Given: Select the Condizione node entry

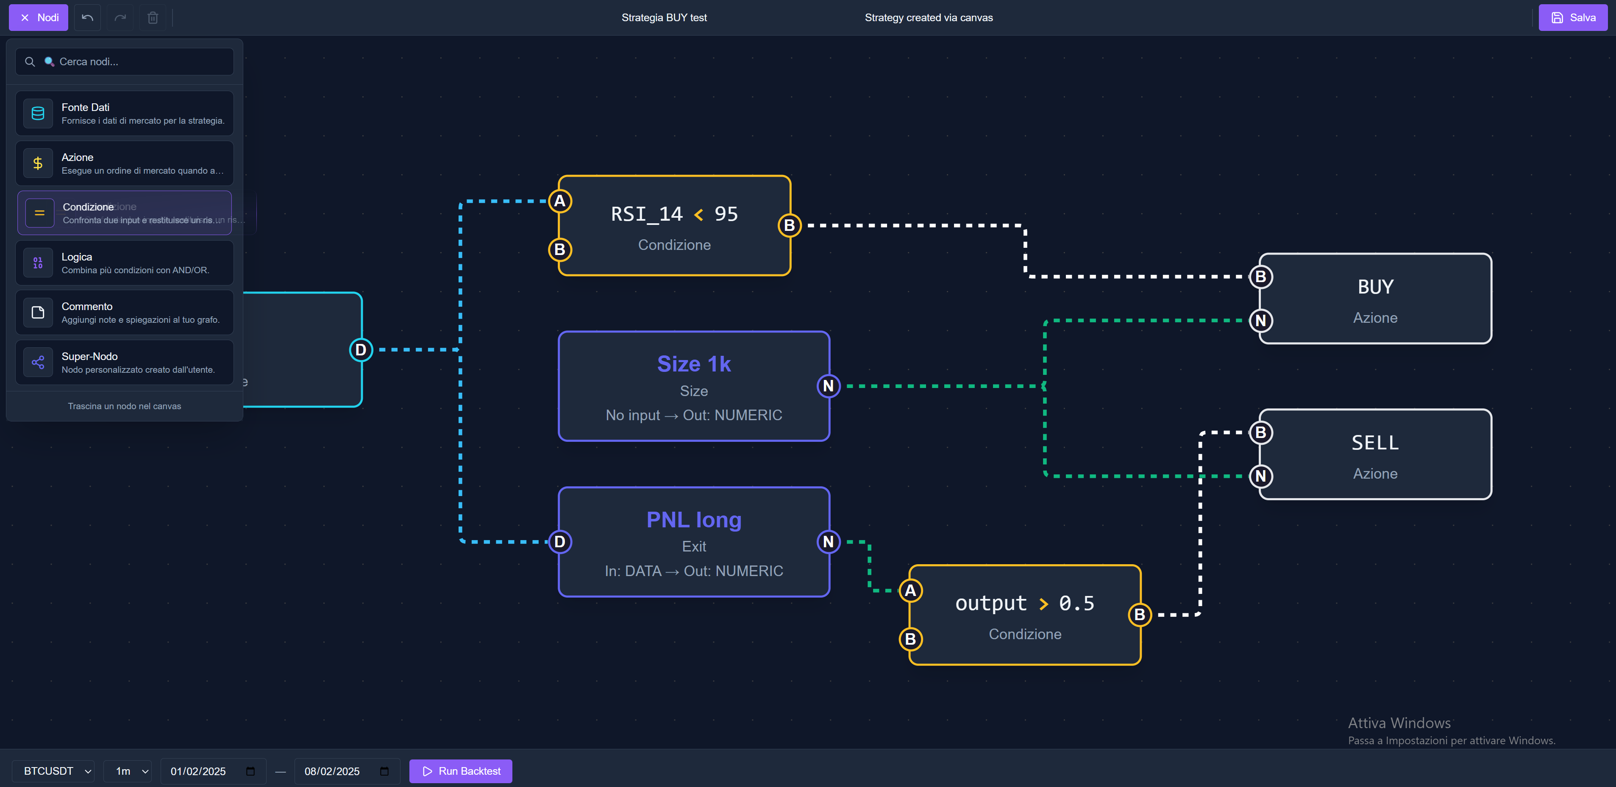Looking at the screenshot, I should (x=125, y=213).
